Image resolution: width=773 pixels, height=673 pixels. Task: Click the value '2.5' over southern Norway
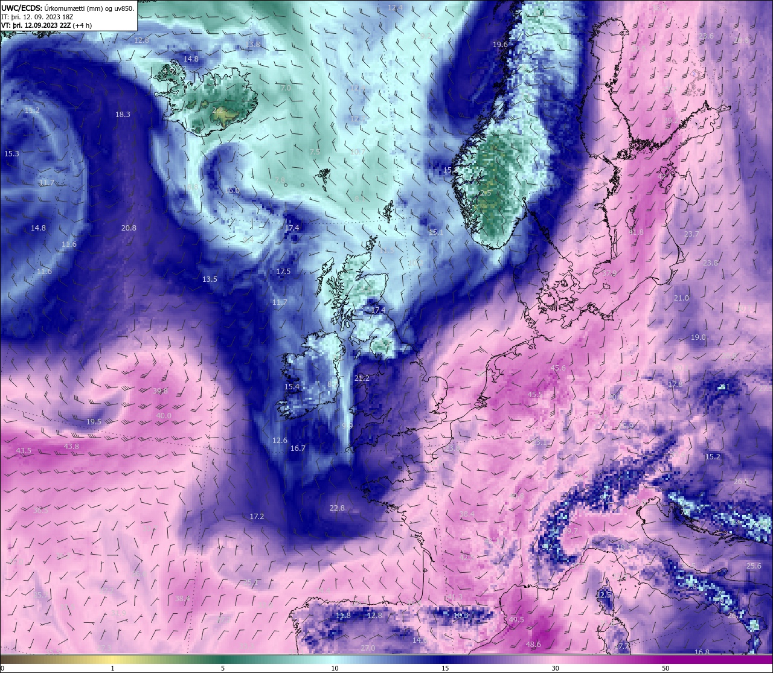tap(486, 193)
